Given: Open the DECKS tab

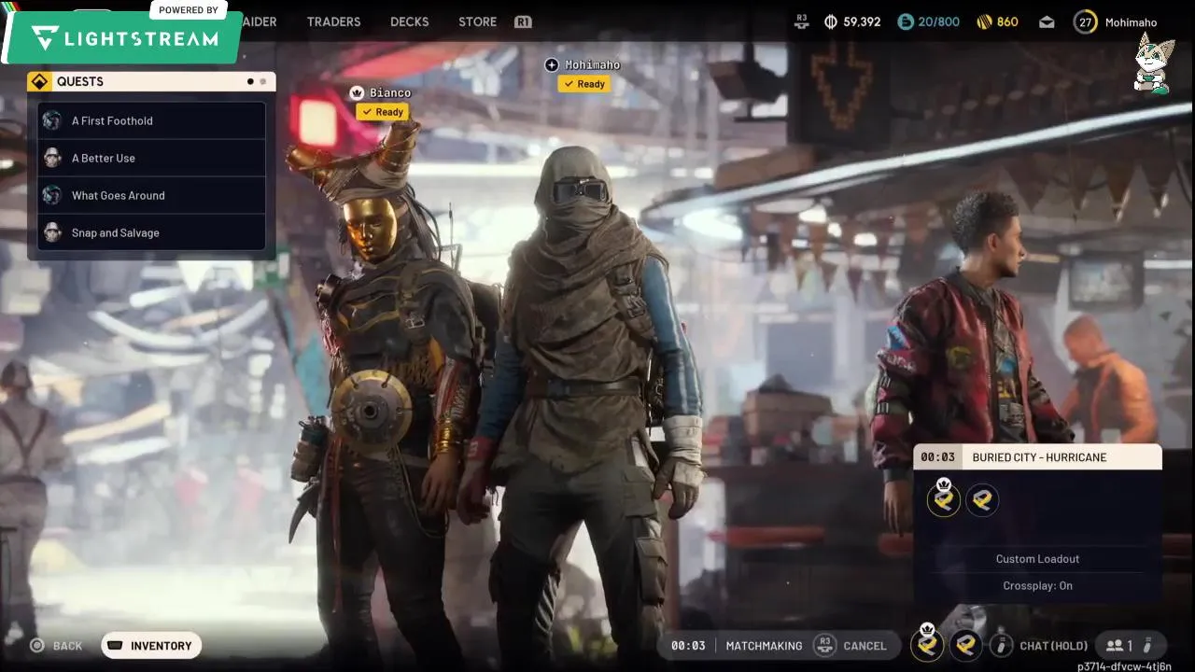Looking at the screenshot, I should [410, 21].
